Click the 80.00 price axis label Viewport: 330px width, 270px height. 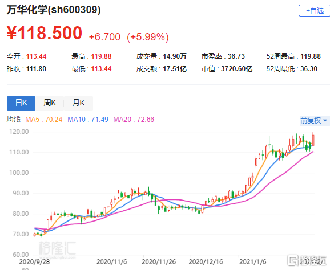click(21, 214)
